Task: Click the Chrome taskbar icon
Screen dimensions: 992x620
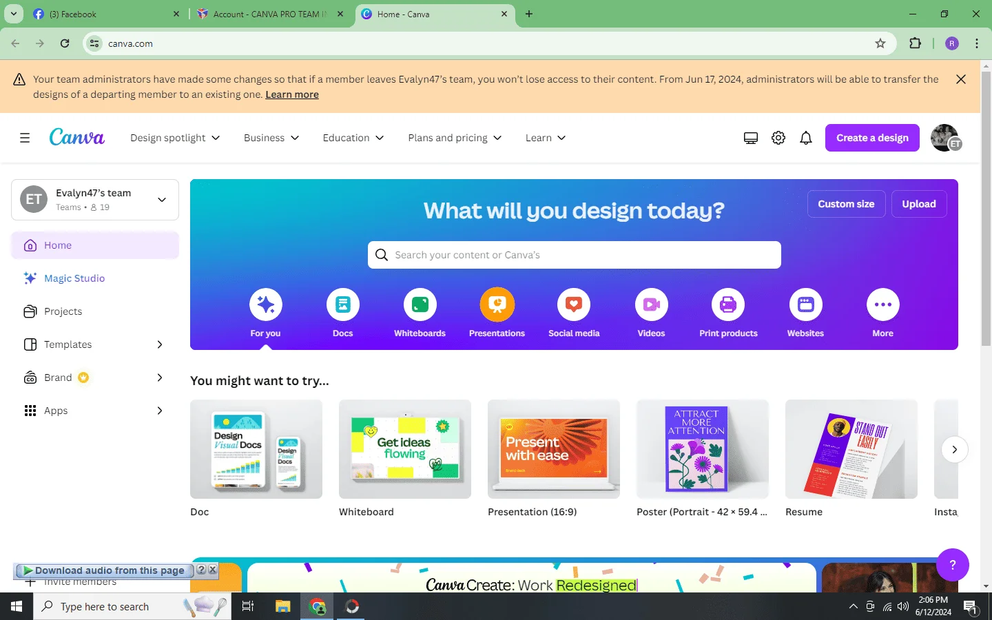Action: 318,606
